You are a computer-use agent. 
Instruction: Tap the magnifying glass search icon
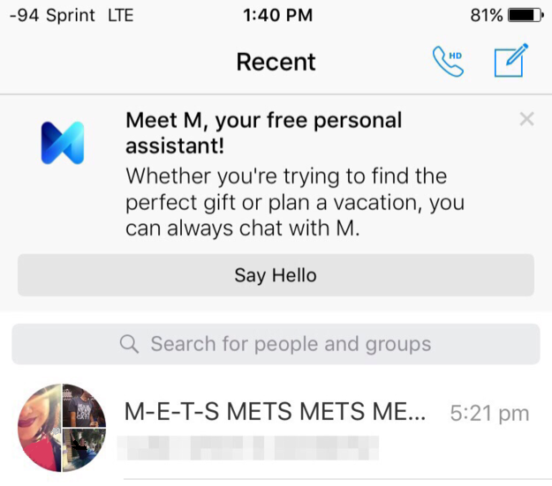(130, 344)
